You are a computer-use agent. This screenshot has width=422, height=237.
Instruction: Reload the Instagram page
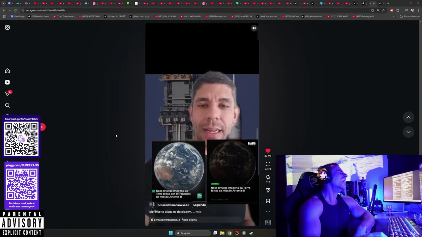point(15,10)
